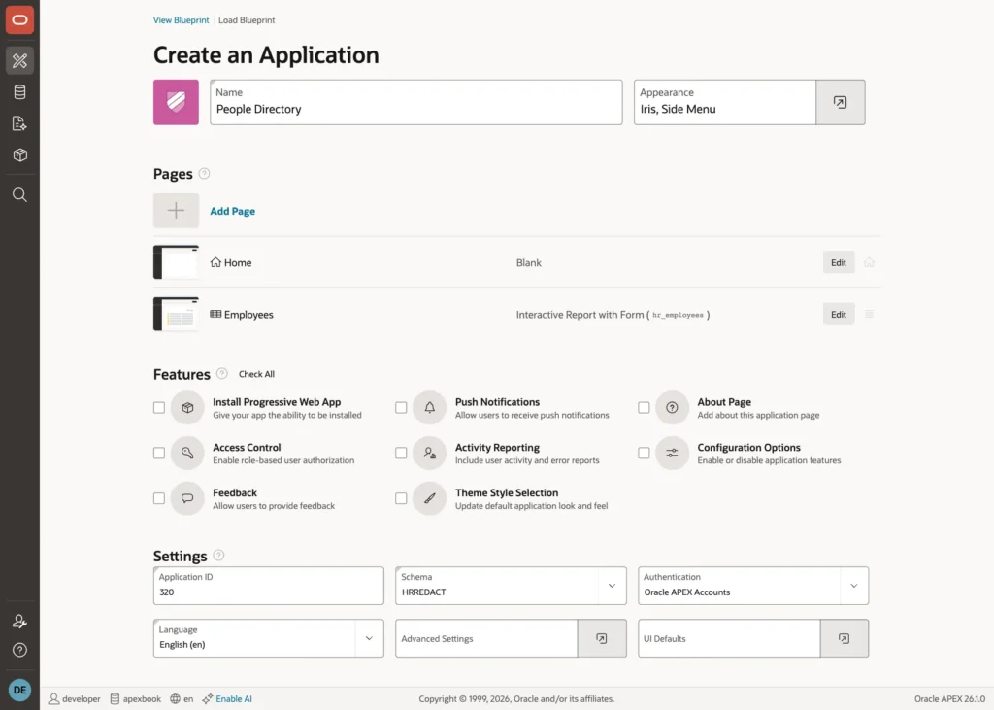Open App Builder in the sidebar
This screenshot has width=994, height=710.
(19, 61)
